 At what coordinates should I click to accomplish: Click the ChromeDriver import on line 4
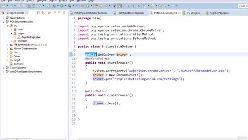coord(121,30)
